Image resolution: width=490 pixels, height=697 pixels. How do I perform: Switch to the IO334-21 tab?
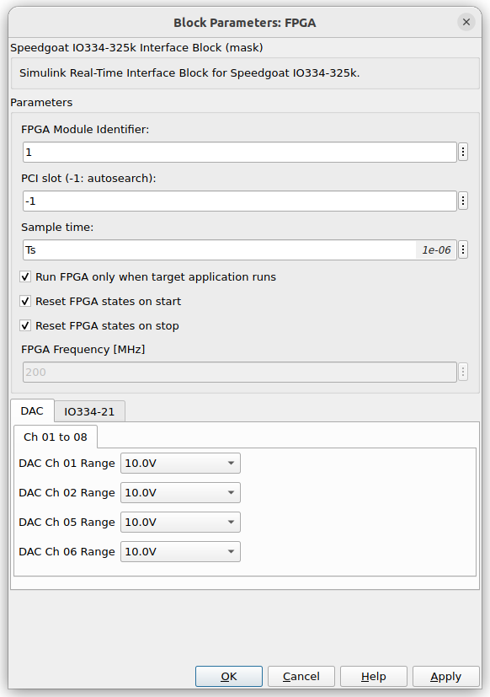89,411
